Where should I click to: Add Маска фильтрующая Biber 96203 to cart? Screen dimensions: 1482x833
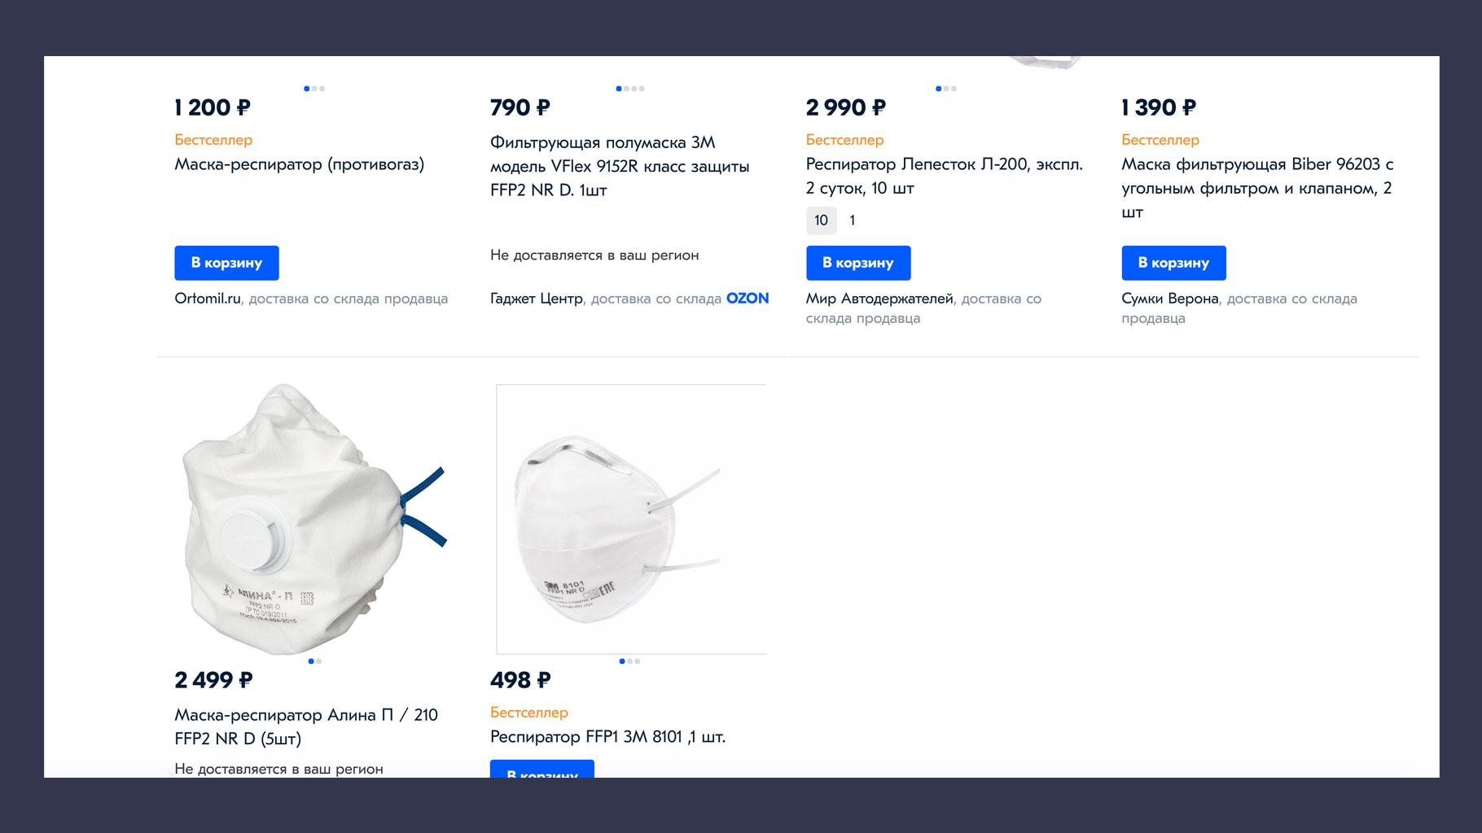[x=1173, y=263]
